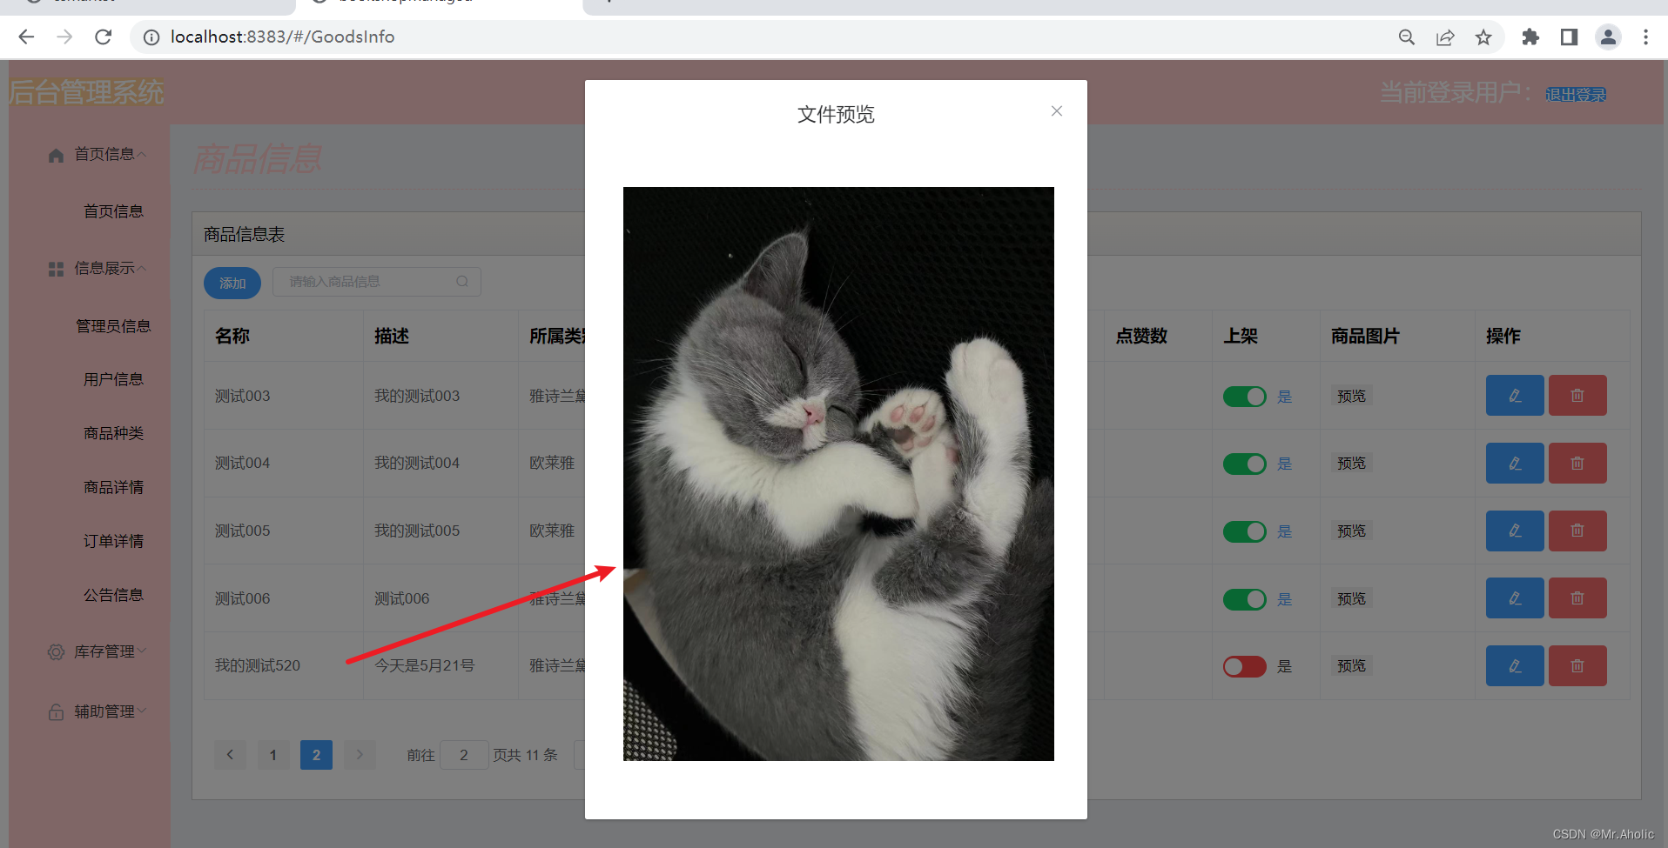
Task: Click the gear icon beside 库存管理
Action: [54, 651]
